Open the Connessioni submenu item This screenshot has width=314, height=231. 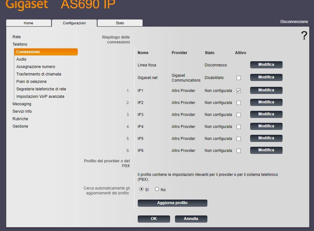46,52
